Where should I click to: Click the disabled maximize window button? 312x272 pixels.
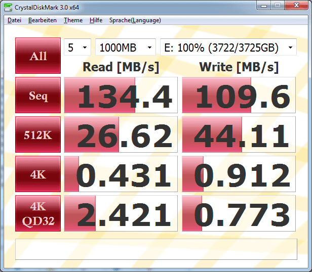278,6
